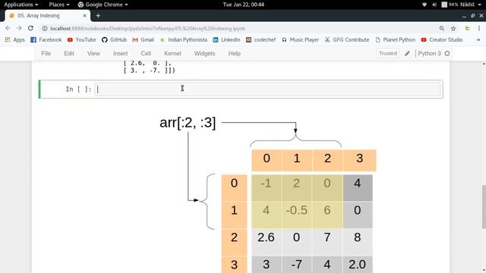
Task: Show more bookmarks with the chevron
Action: coord(478,39)
